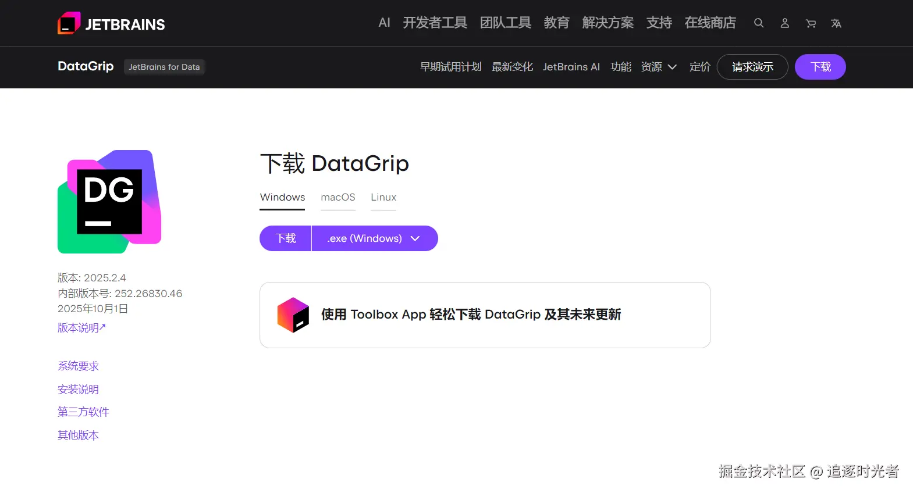913x493 pixels.
Task: Open the 最新变化 page
Action: 512,67
